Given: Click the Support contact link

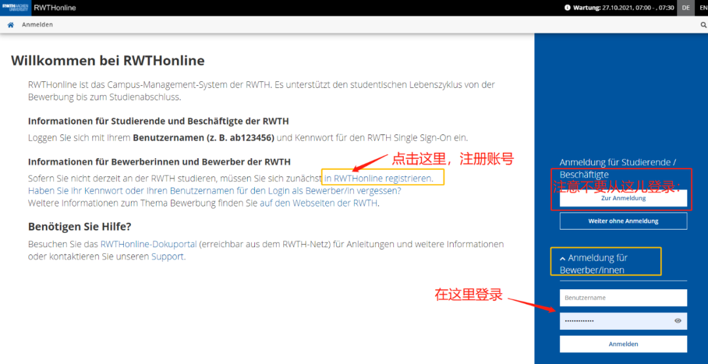Looking at the screenshot, I should point(167,256).
